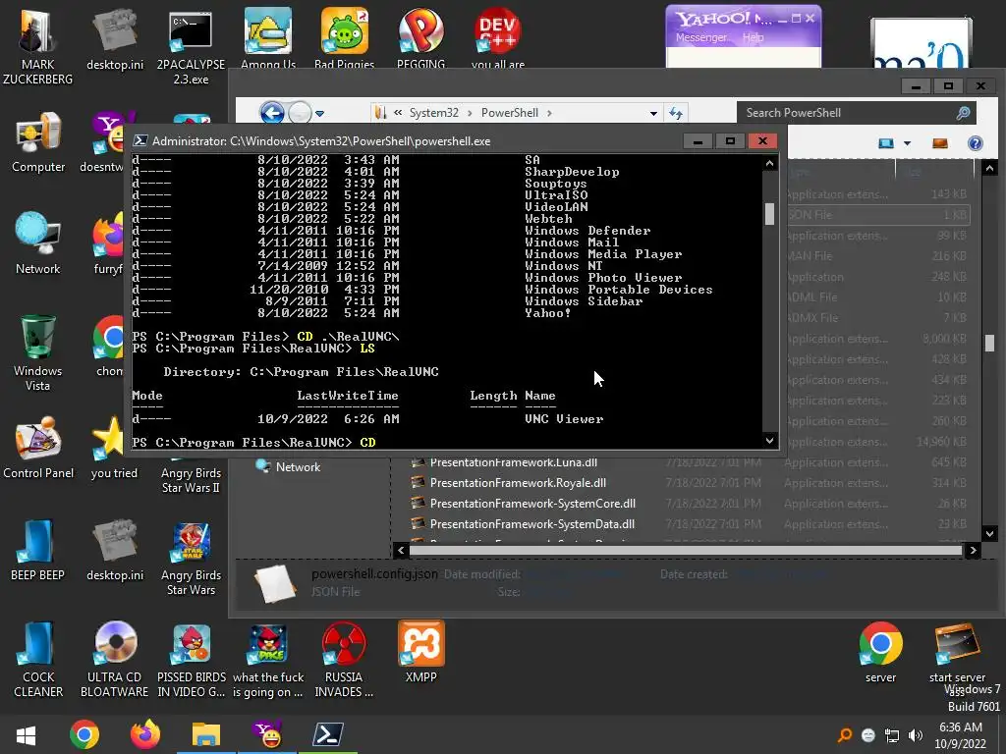Viewport: 1006px width, 754px height.
Task: Select PresentationFramework.Luna.dll in file list
Action: point(513,462)
